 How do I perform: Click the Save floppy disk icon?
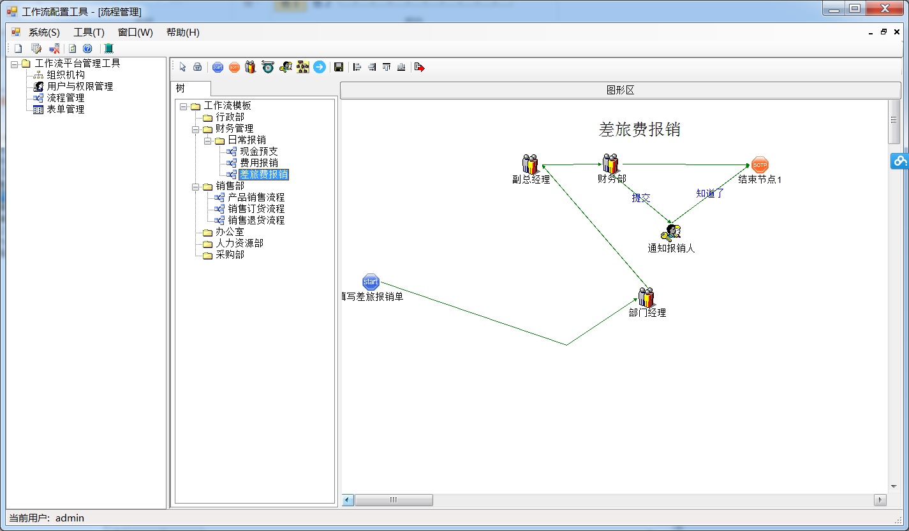[x=339, y=67]
